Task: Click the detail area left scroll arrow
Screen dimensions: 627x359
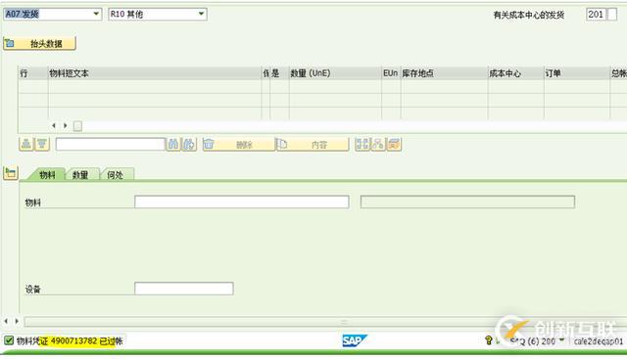Action: point(6,321)
